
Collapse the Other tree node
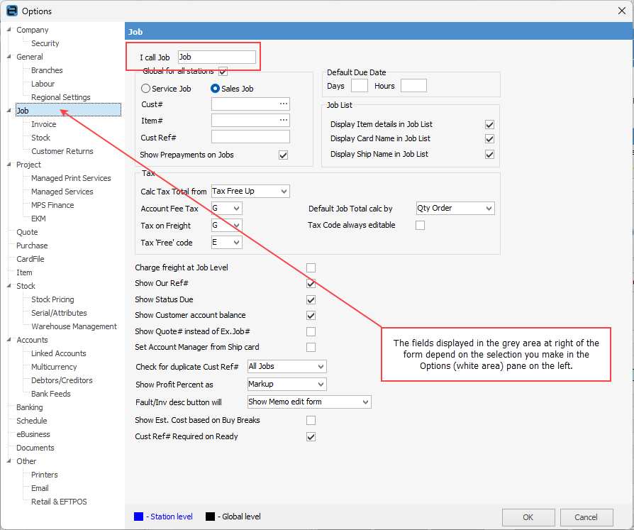pyautogui.click(x=9, y=460)
